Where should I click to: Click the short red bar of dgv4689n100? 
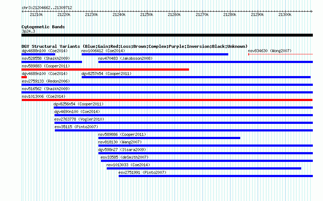24,77
